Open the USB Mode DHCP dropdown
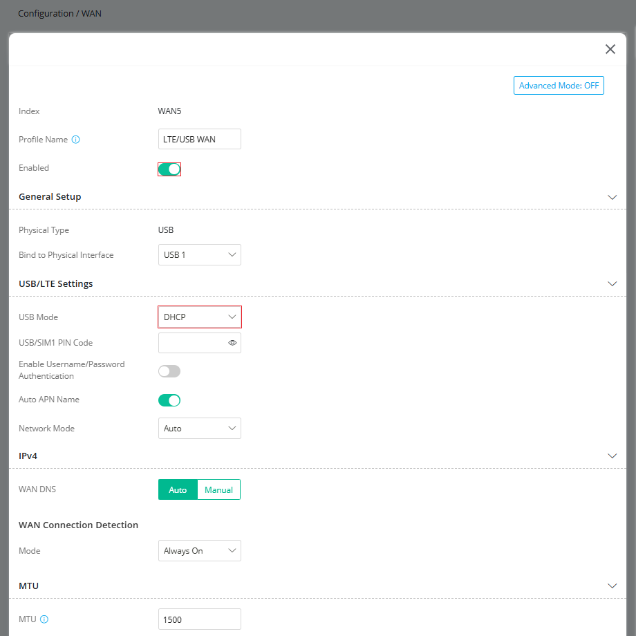This screenshot has width=636, height=636. pos(200,317)
